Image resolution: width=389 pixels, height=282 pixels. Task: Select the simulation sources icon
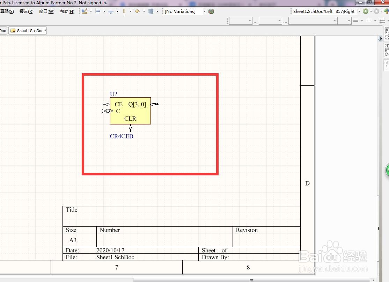137,11
